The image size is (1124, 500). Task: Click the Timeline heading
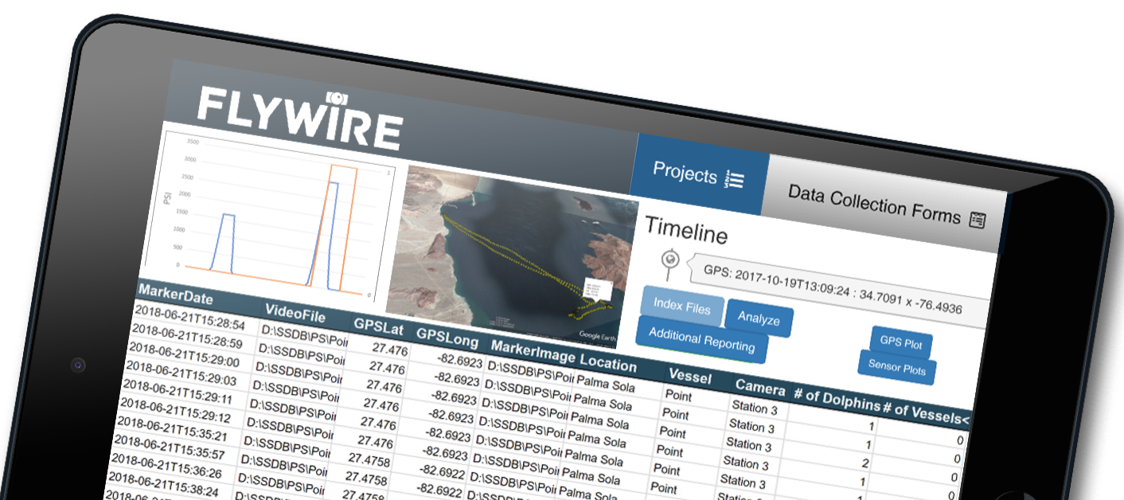pyautogui.click(x=685, y=230)
